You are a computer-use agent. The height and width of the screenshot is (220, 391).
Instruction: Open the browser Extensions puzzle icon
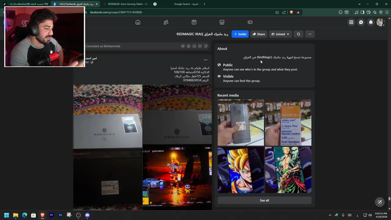[x=341, y=12]
